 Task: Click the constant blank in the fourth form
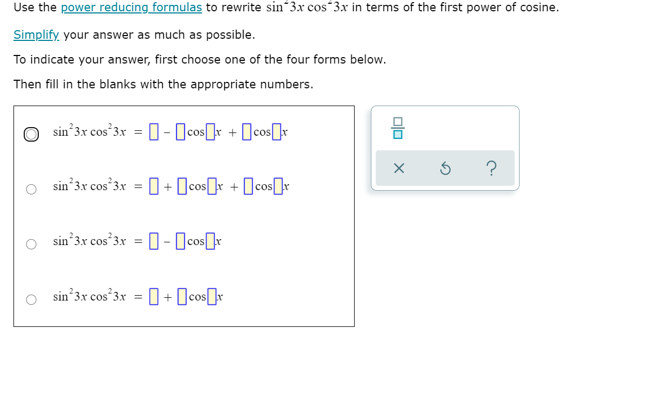(x=153, y=296)
